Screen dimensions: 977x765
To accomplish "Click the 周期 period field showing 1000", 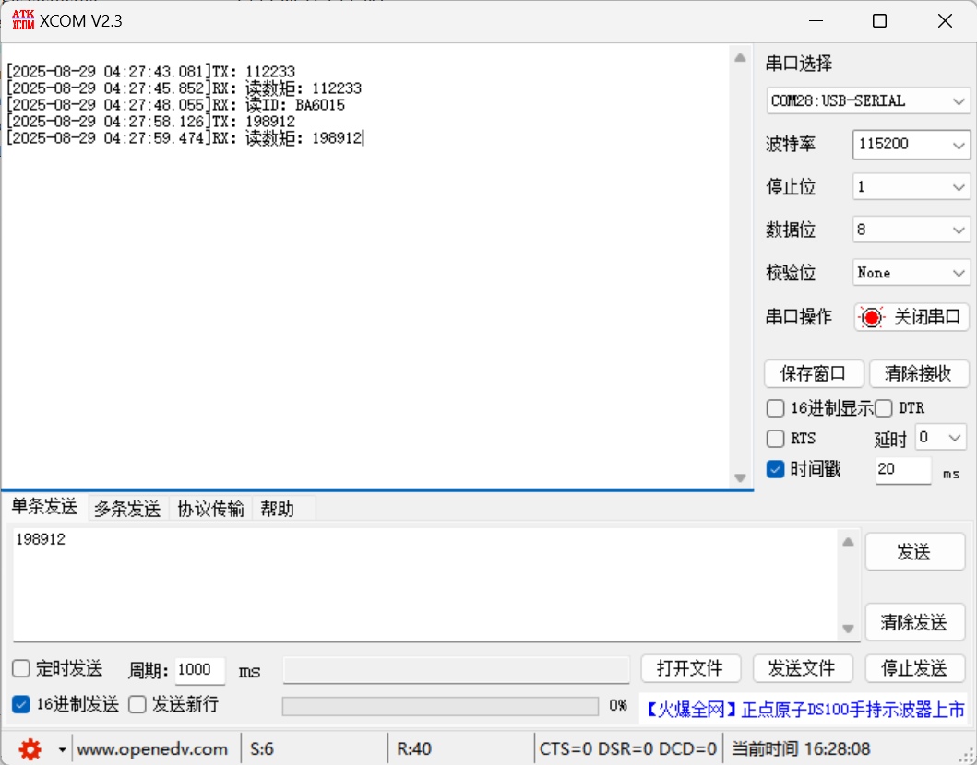I will tap(200, 670).
